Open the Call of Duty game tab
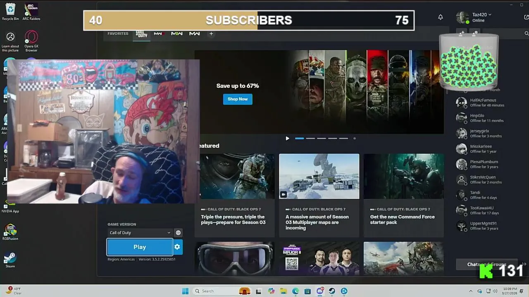The width and height of the screenshot is (529, 297). pyautogui.click(x=142, y=34)
